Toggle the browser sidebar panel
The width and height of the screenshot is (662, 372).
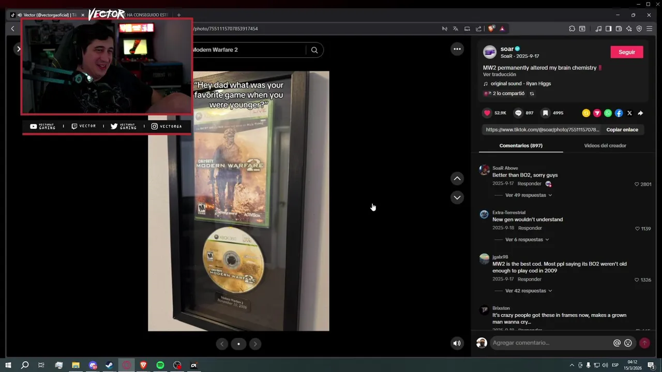coord(609,28)
